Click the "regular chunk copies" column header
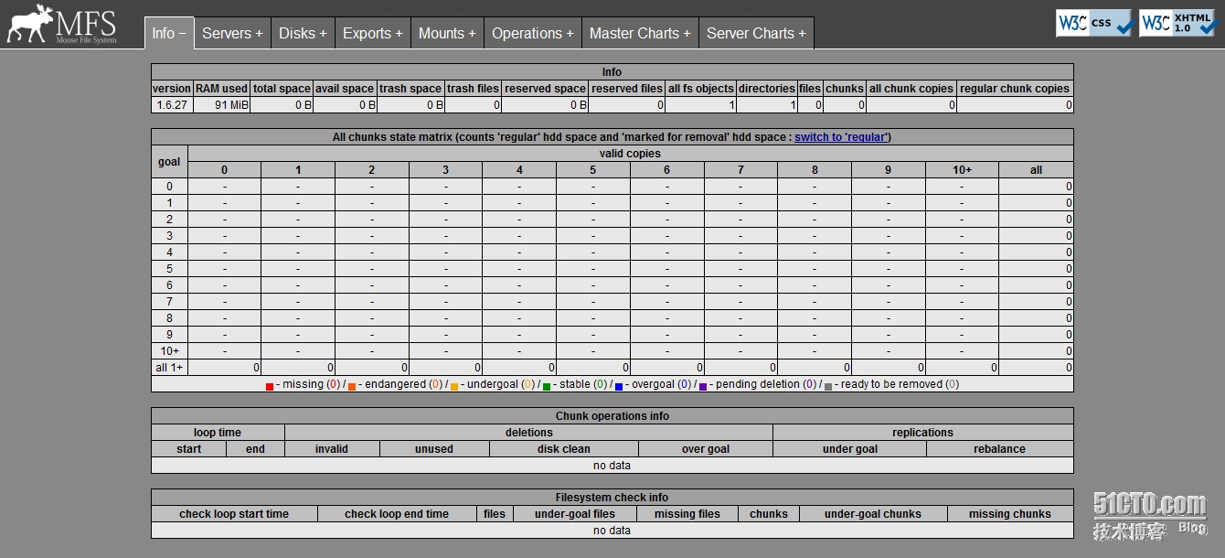The height and width of the screenshot is (558, 1225). 1015,89
